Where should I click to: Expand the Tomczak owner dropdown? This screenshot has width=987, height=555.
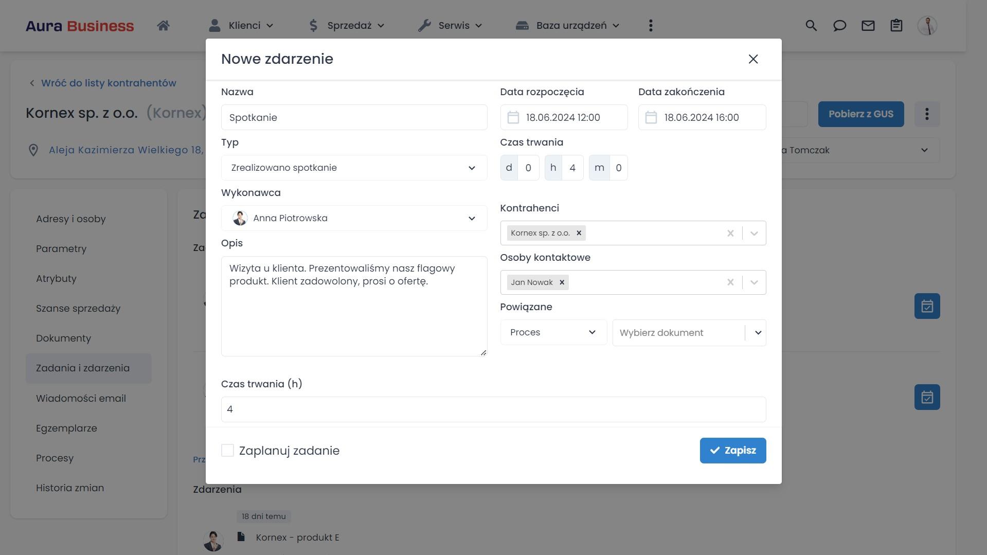point(924,150)
